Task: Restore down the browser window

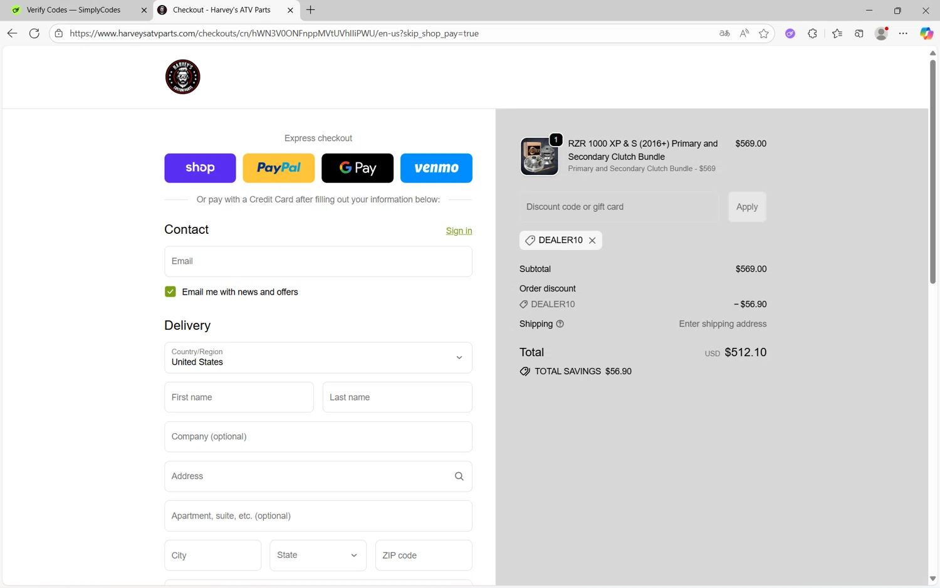Action: coord(897,10)
